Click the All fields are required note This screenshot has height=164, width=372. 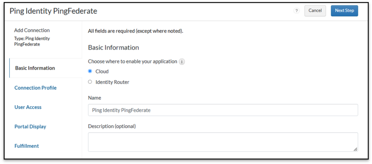pos(135,31)
